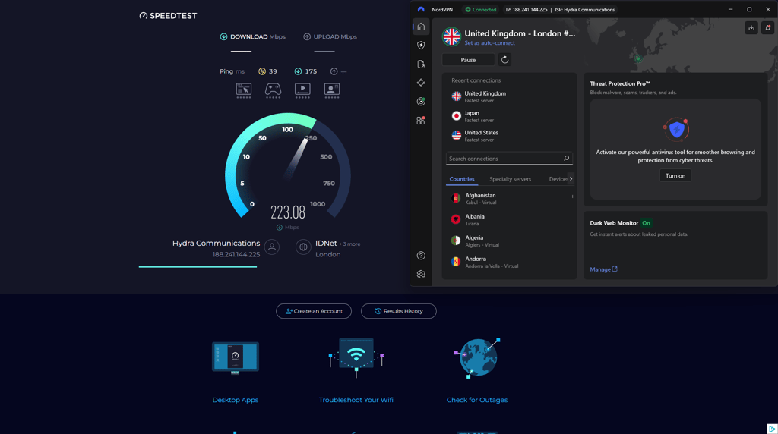Click the Threat Protection Pro shield graphic
Image resolution: width=778 pixels, height=434 pixels.
pyautogui.click(x=675, y=129)
